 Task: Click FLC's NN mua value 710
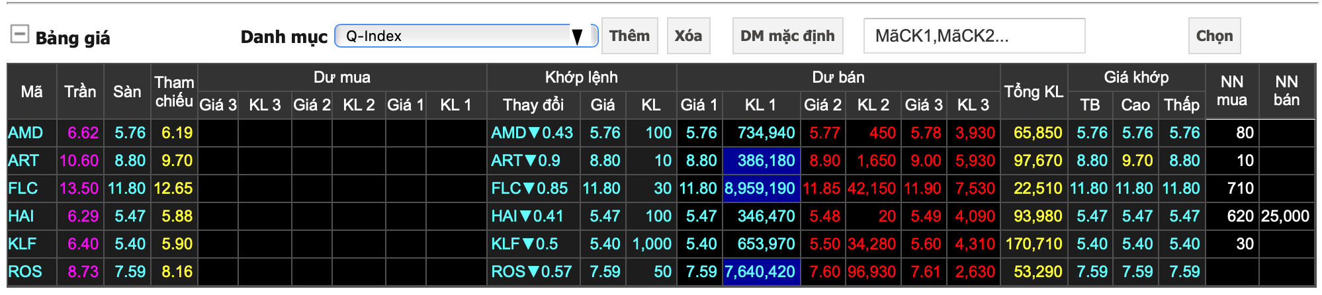1241,189
